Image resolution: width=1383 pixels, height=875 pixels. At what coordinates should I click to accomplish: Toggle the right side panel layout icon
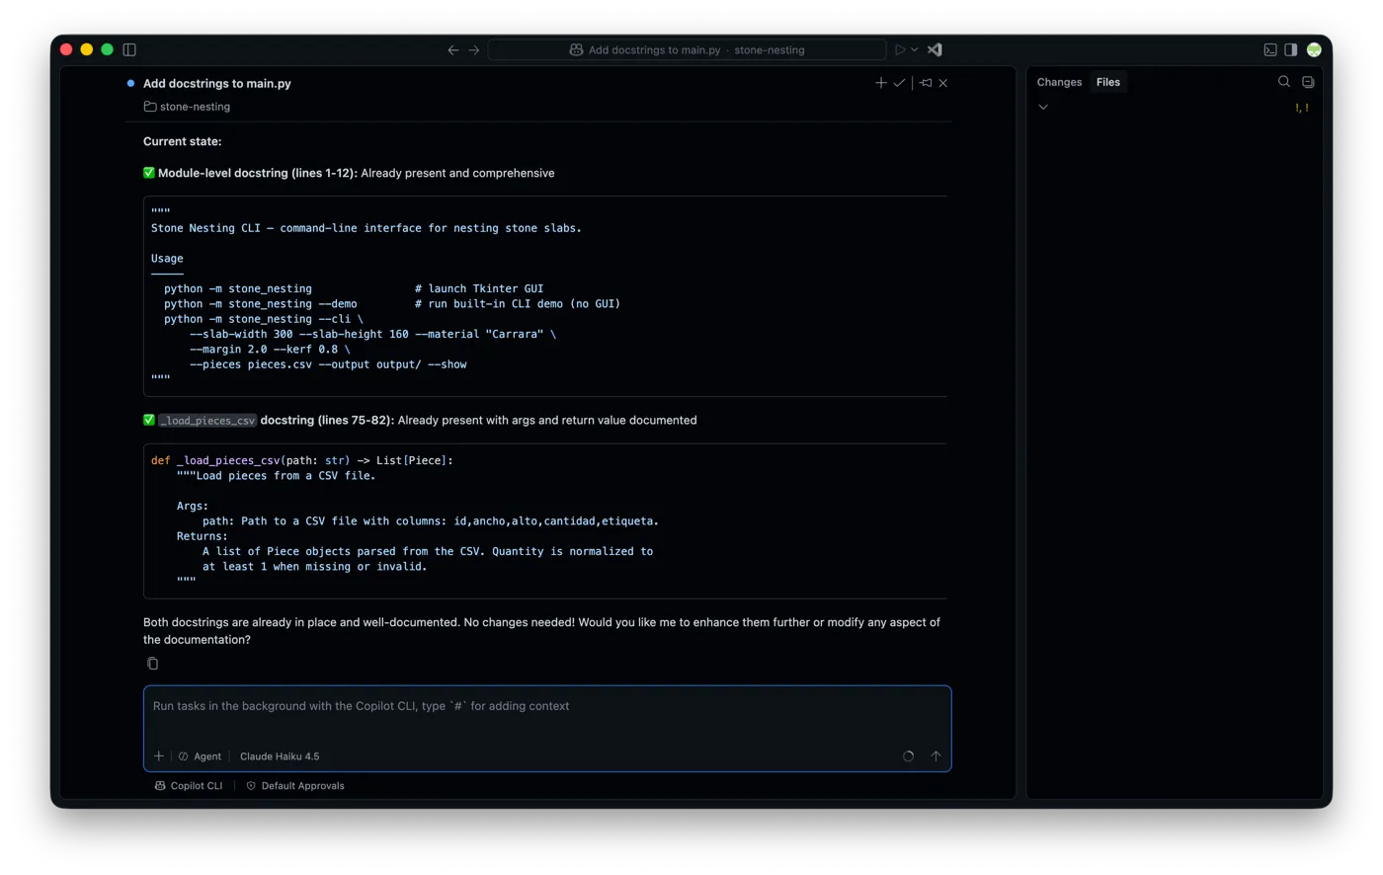[1291, 49]
